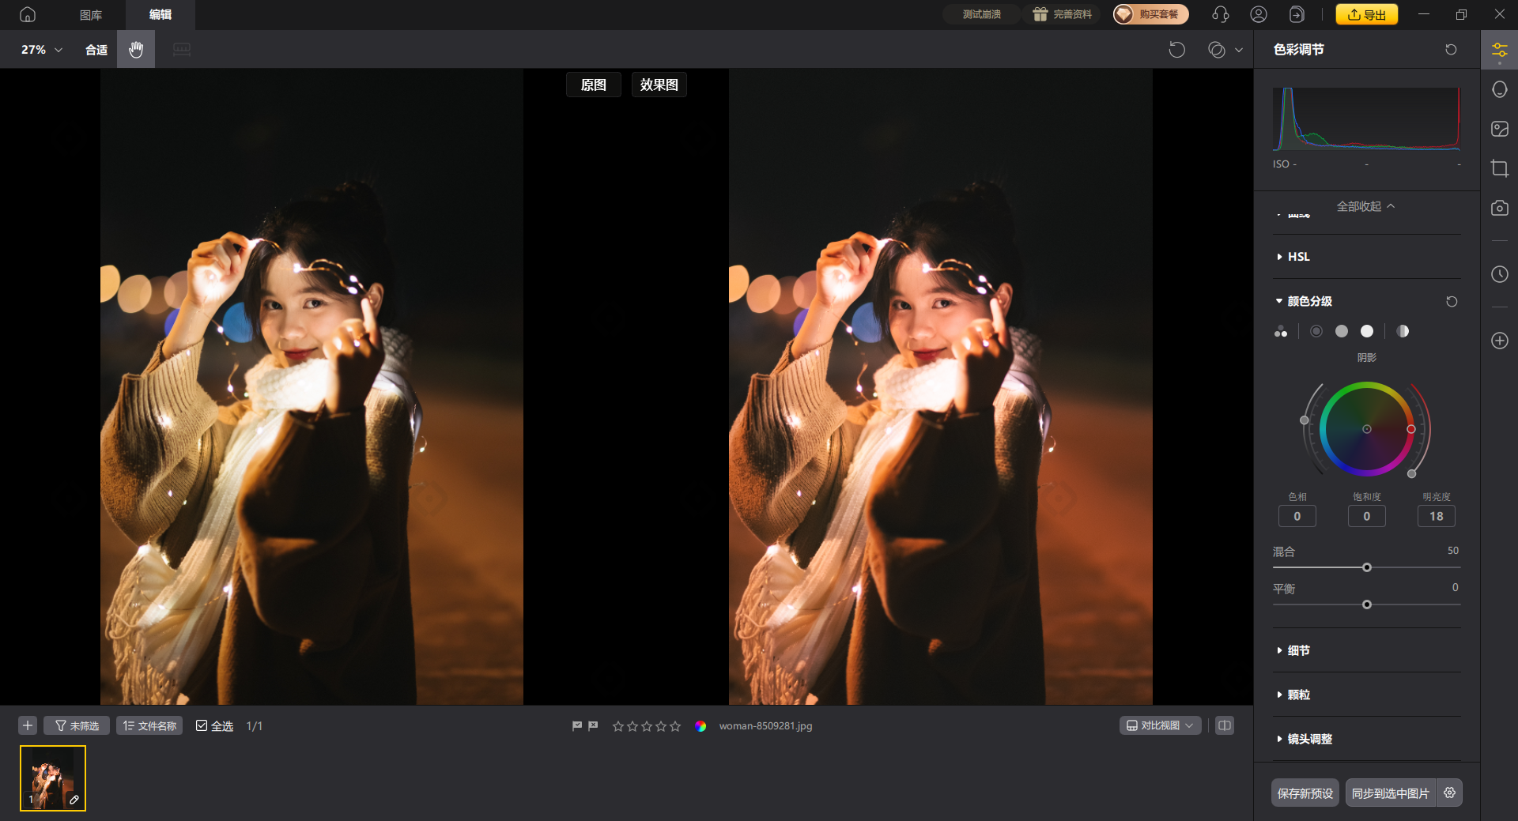Open sync settings gear icon
This screenshot has height=821, width=1518.
[1449, 793]
